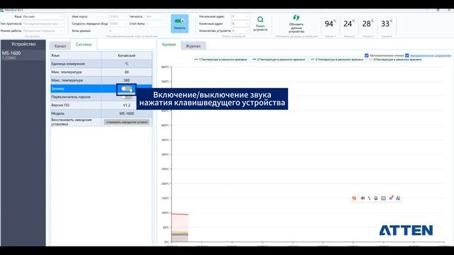Select the MS-1600 device in the list
This screenshot has width=454, height=255.
coord(23,55)
